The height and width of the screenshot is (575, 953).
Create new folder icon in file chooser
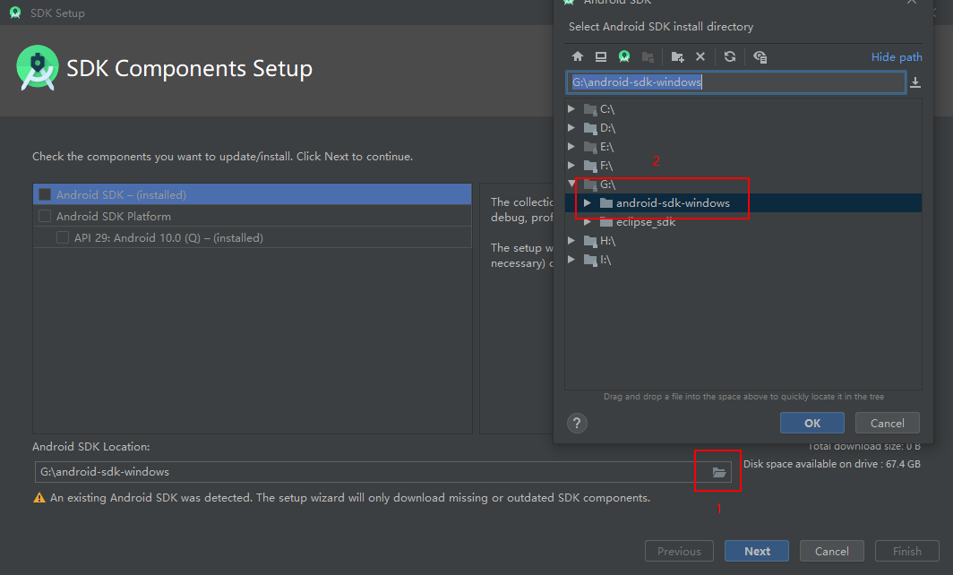pos(677,56)
